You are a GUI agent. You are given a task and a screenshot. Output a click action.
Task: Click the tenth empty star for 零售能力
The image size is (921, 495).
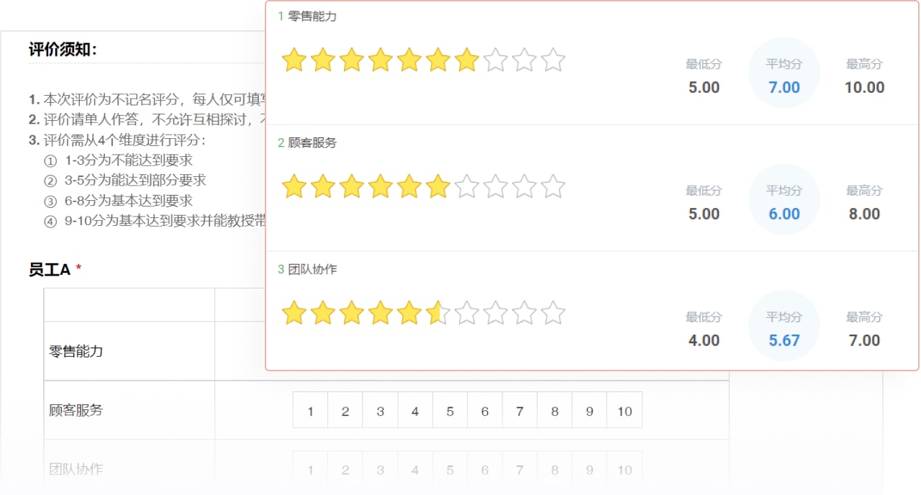[553, 60]
